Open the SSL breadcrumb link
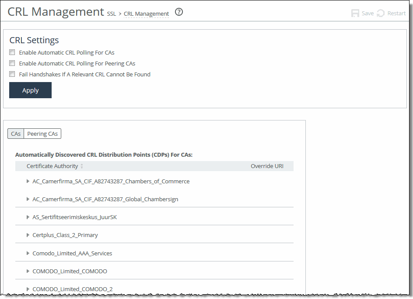Screen dimensions: 413x299 (x=111, y=14)
